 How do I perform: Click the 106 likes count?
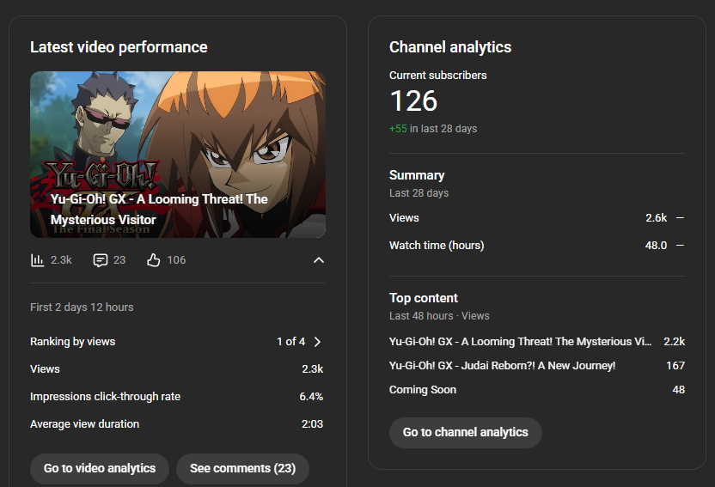pyautogui.click(x=176, y=260)
